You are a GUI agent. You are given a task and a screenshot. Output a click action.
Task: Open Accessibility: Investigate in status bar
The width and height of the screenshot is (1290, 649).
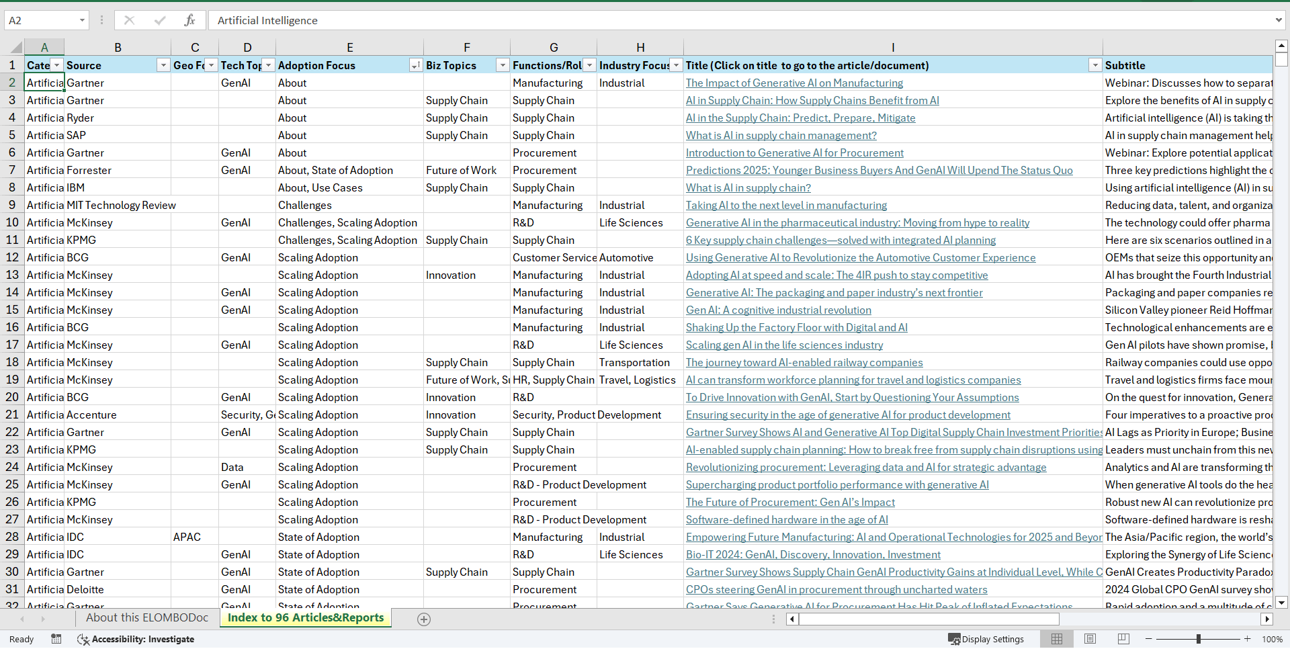pos(136,639)
